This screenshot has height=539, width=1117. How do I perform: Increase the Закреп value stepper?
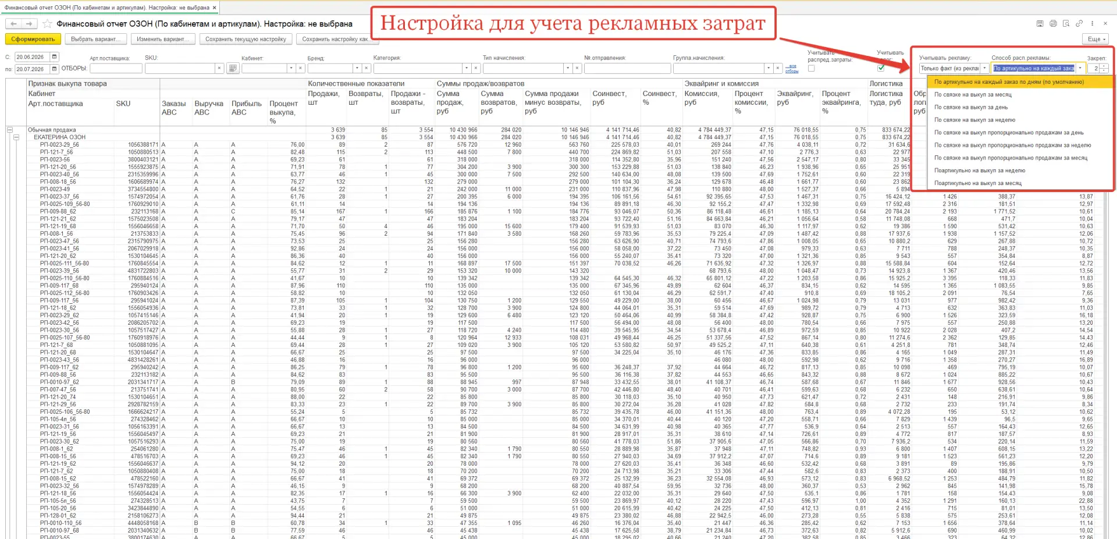pyautogui.click(x=1104, y=66)
